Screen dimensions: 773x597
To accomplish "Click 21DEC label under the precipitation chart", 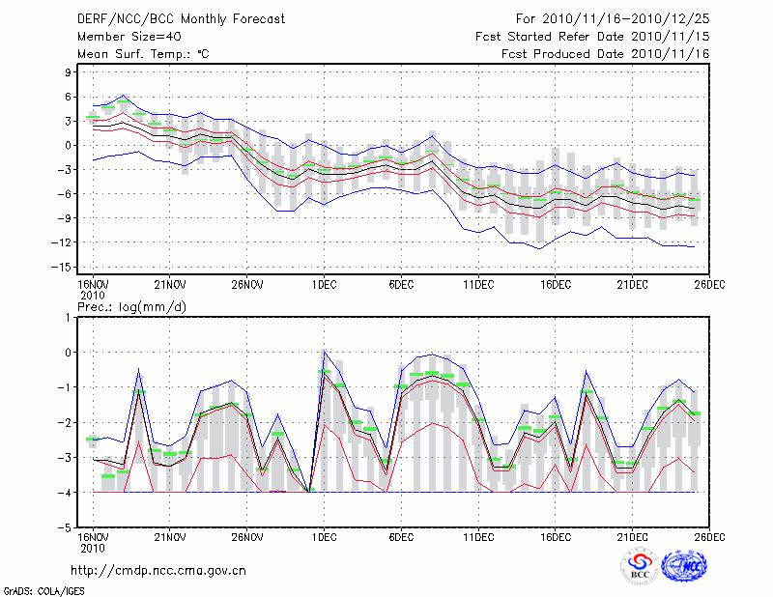I will [632, 536].
